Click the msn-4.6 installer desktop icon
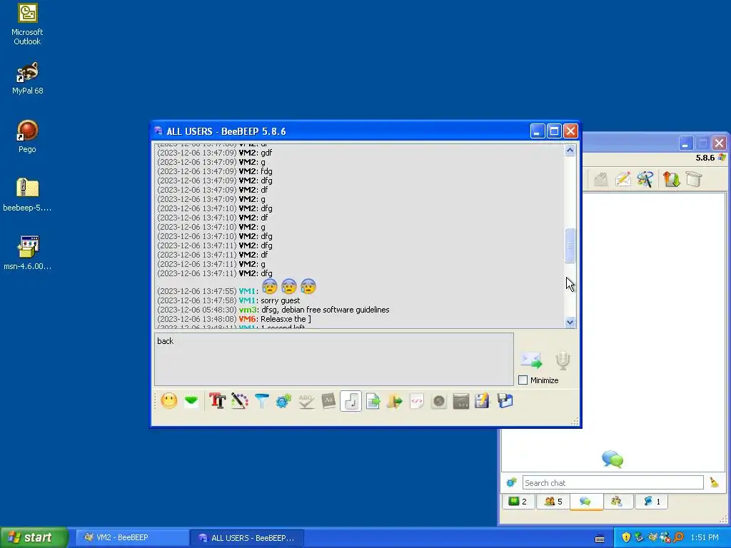Viewport: 731px width, 548px height. point(27,253)
